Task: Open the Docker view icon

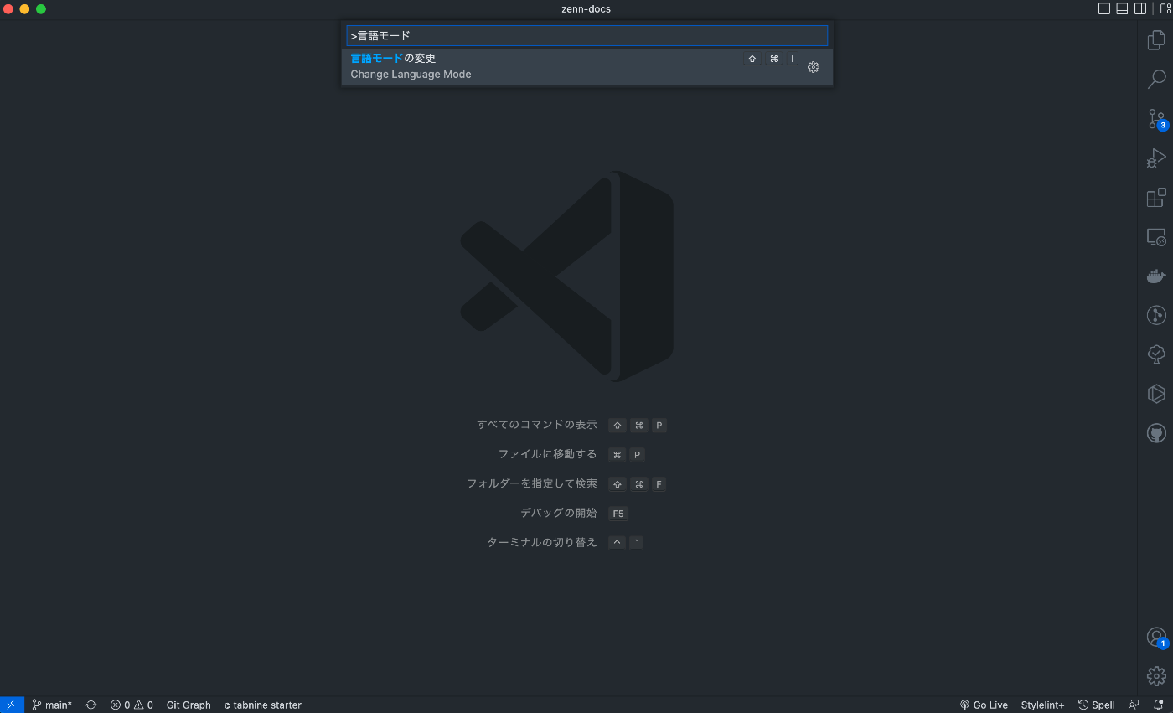Action: coord(1156,276)
